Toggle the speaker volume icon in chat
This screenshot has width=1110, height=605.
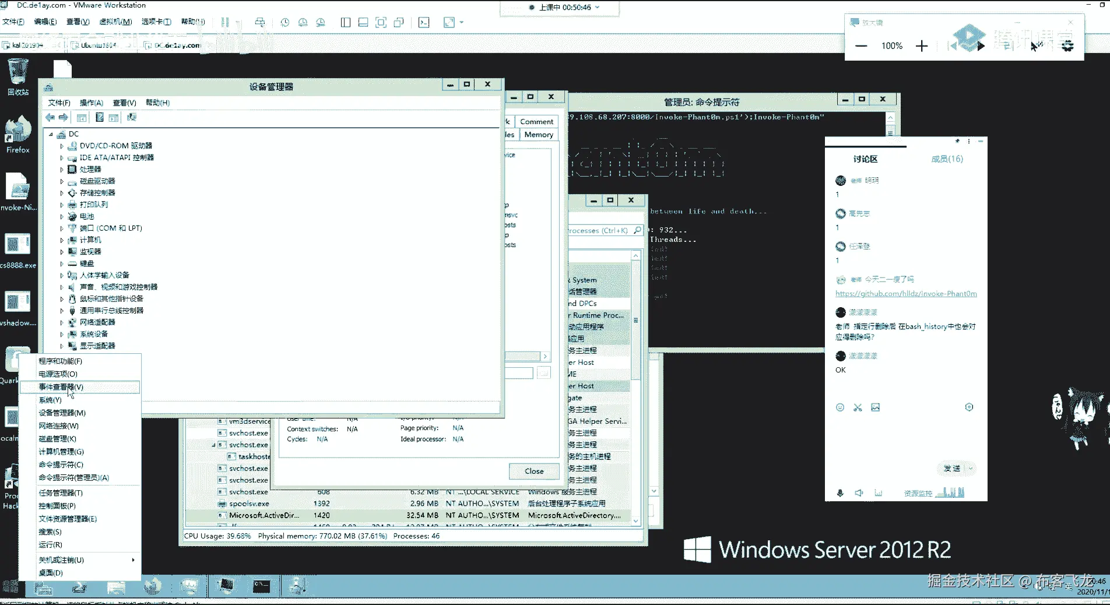click(x=859, y=493)
